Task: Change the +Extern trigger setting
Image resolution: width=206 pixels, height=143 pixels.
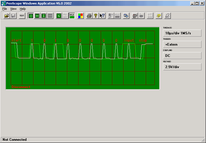Action: click(x=182, y=44)
